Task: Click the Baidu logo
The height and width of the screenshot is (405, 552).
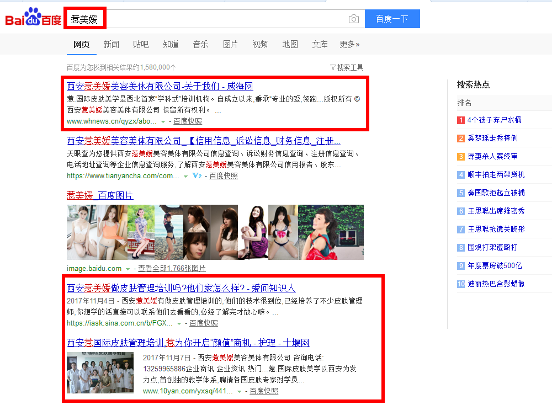Action: [33, 18]
